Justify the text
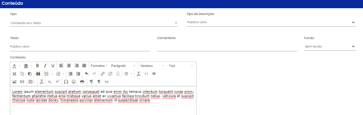Image resolution: width=363 pixels, height=115 pixels. 84,66
